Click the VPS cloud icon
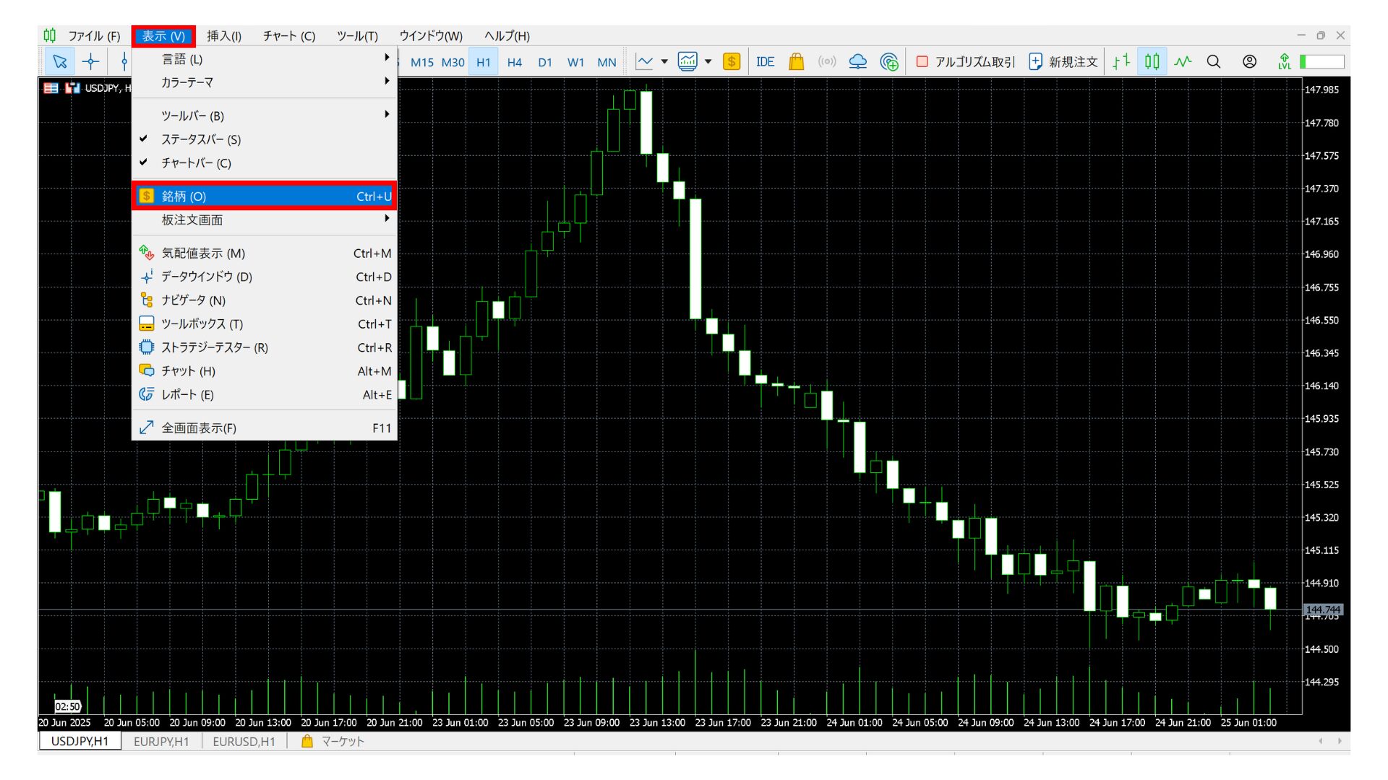 [x=857, y=61]
